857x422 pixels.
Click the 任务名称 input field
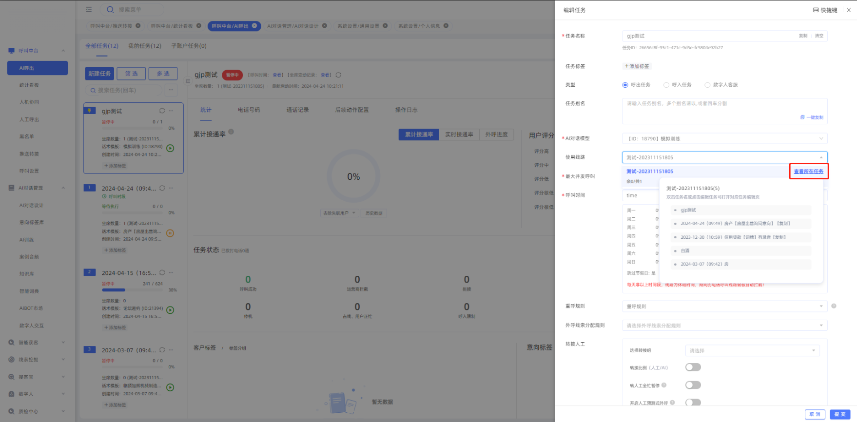click(709, 36)
